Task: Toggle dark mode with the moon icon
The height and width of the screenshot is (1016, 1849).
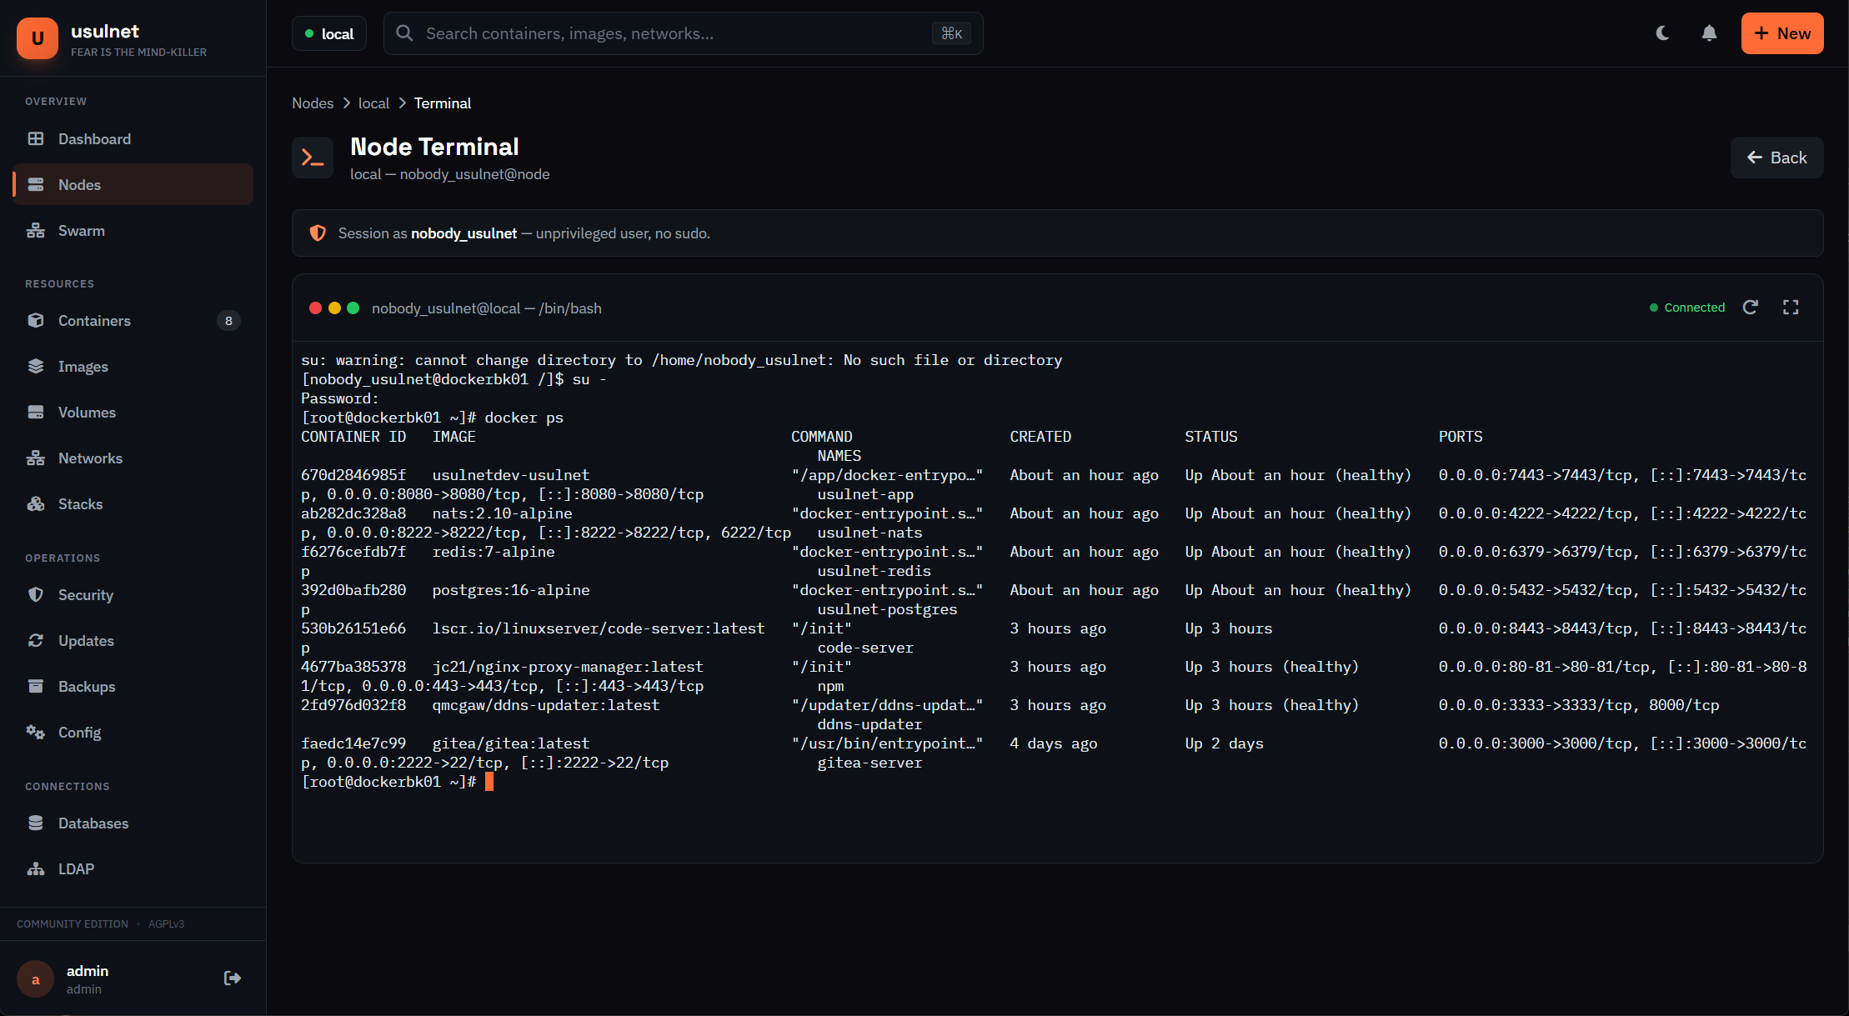Action: (x=1662, y=33)
